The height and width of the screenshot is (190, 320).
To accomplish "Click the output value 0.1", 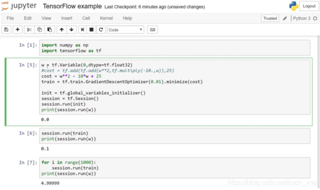I will pyautogui.click(x=45, y=149).
